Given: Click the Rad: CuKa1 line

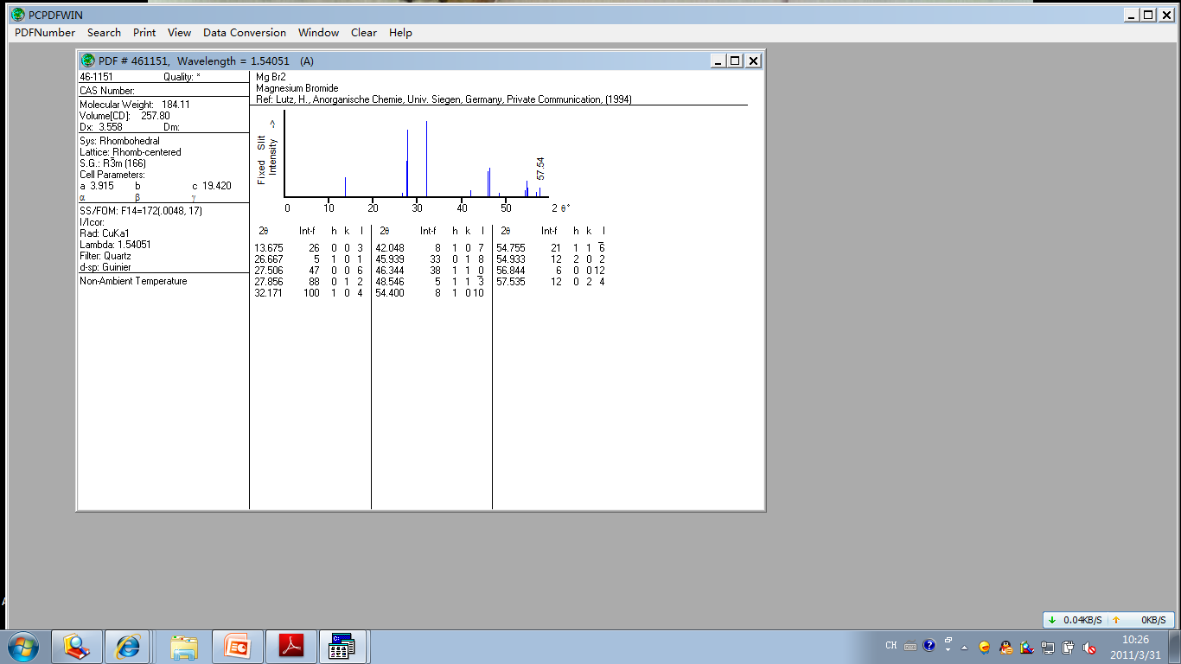Looking at the screenshot, I should tap(105, 233).
